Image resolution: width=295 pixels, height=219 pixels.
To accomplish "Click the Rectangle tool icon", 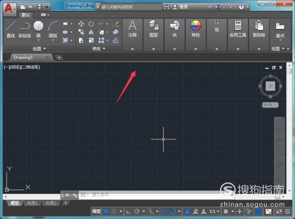I will click(65, 24).
